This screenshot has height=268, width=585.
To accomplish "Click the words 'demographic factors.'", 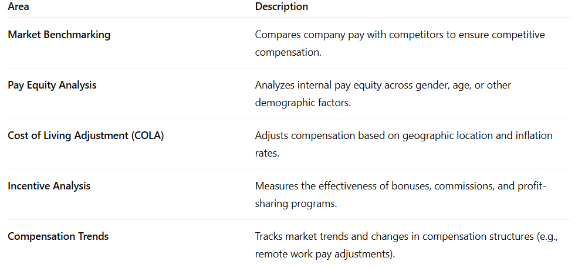I will (x=303, y=103).
